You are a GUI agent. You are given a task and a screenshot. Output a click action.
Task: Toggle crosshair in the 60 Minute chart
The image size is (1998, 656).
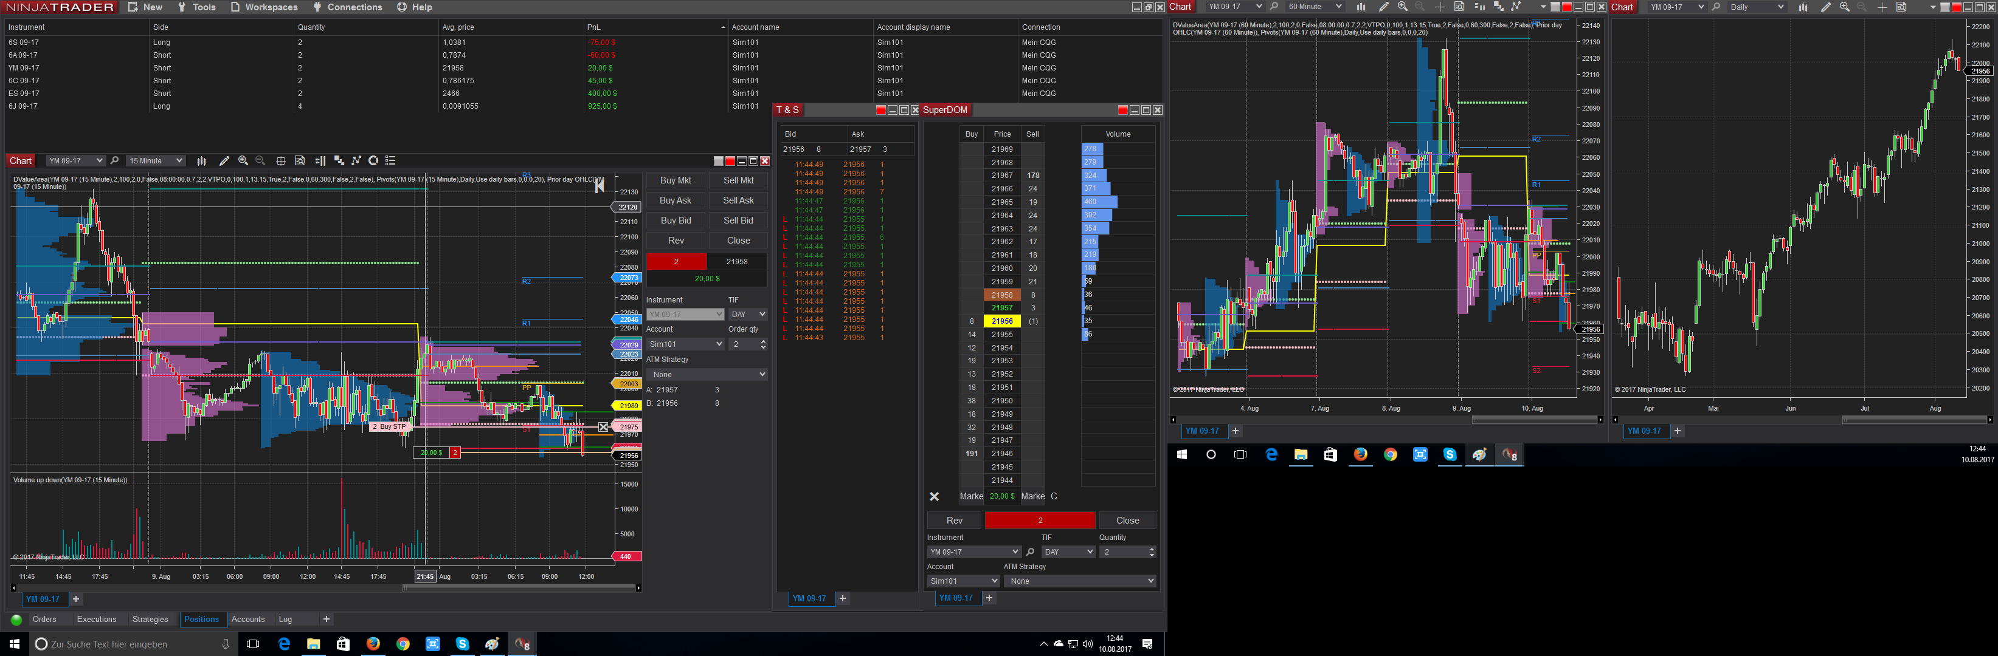pos(1440,7)
